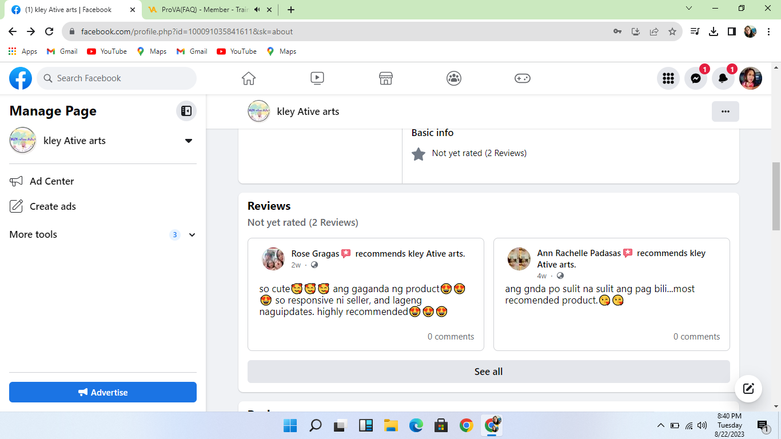The height and width of the screenshot is (439, 781).
Task: Open the notifications bell
Action: point(723,78)
